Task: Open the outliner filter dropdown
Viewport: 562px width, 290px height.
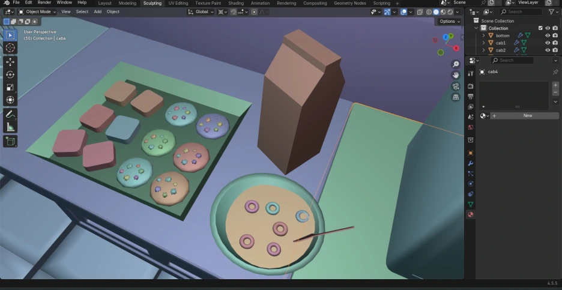Action: pos(554,12)
